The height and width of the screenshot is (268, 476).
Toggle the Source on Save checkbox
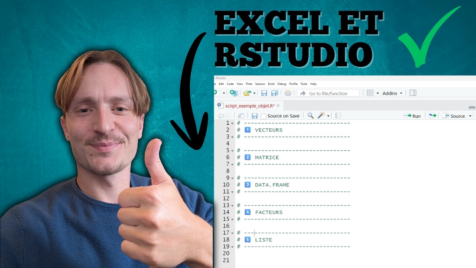tap(264, 116)
